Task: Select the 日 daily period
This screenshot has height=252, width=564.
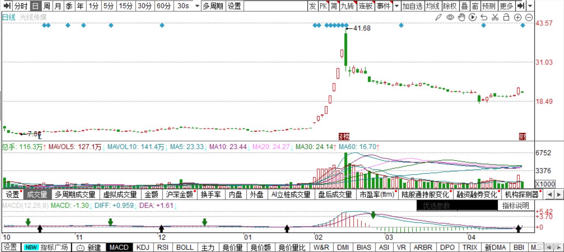Action: click(x=35, y=6)
